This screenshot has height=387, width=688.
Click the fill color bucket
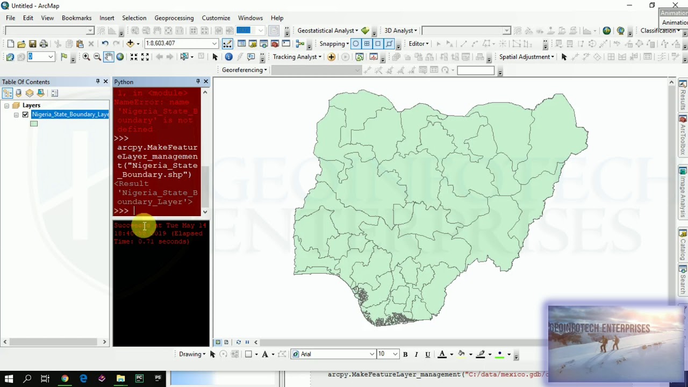point(461,354)
